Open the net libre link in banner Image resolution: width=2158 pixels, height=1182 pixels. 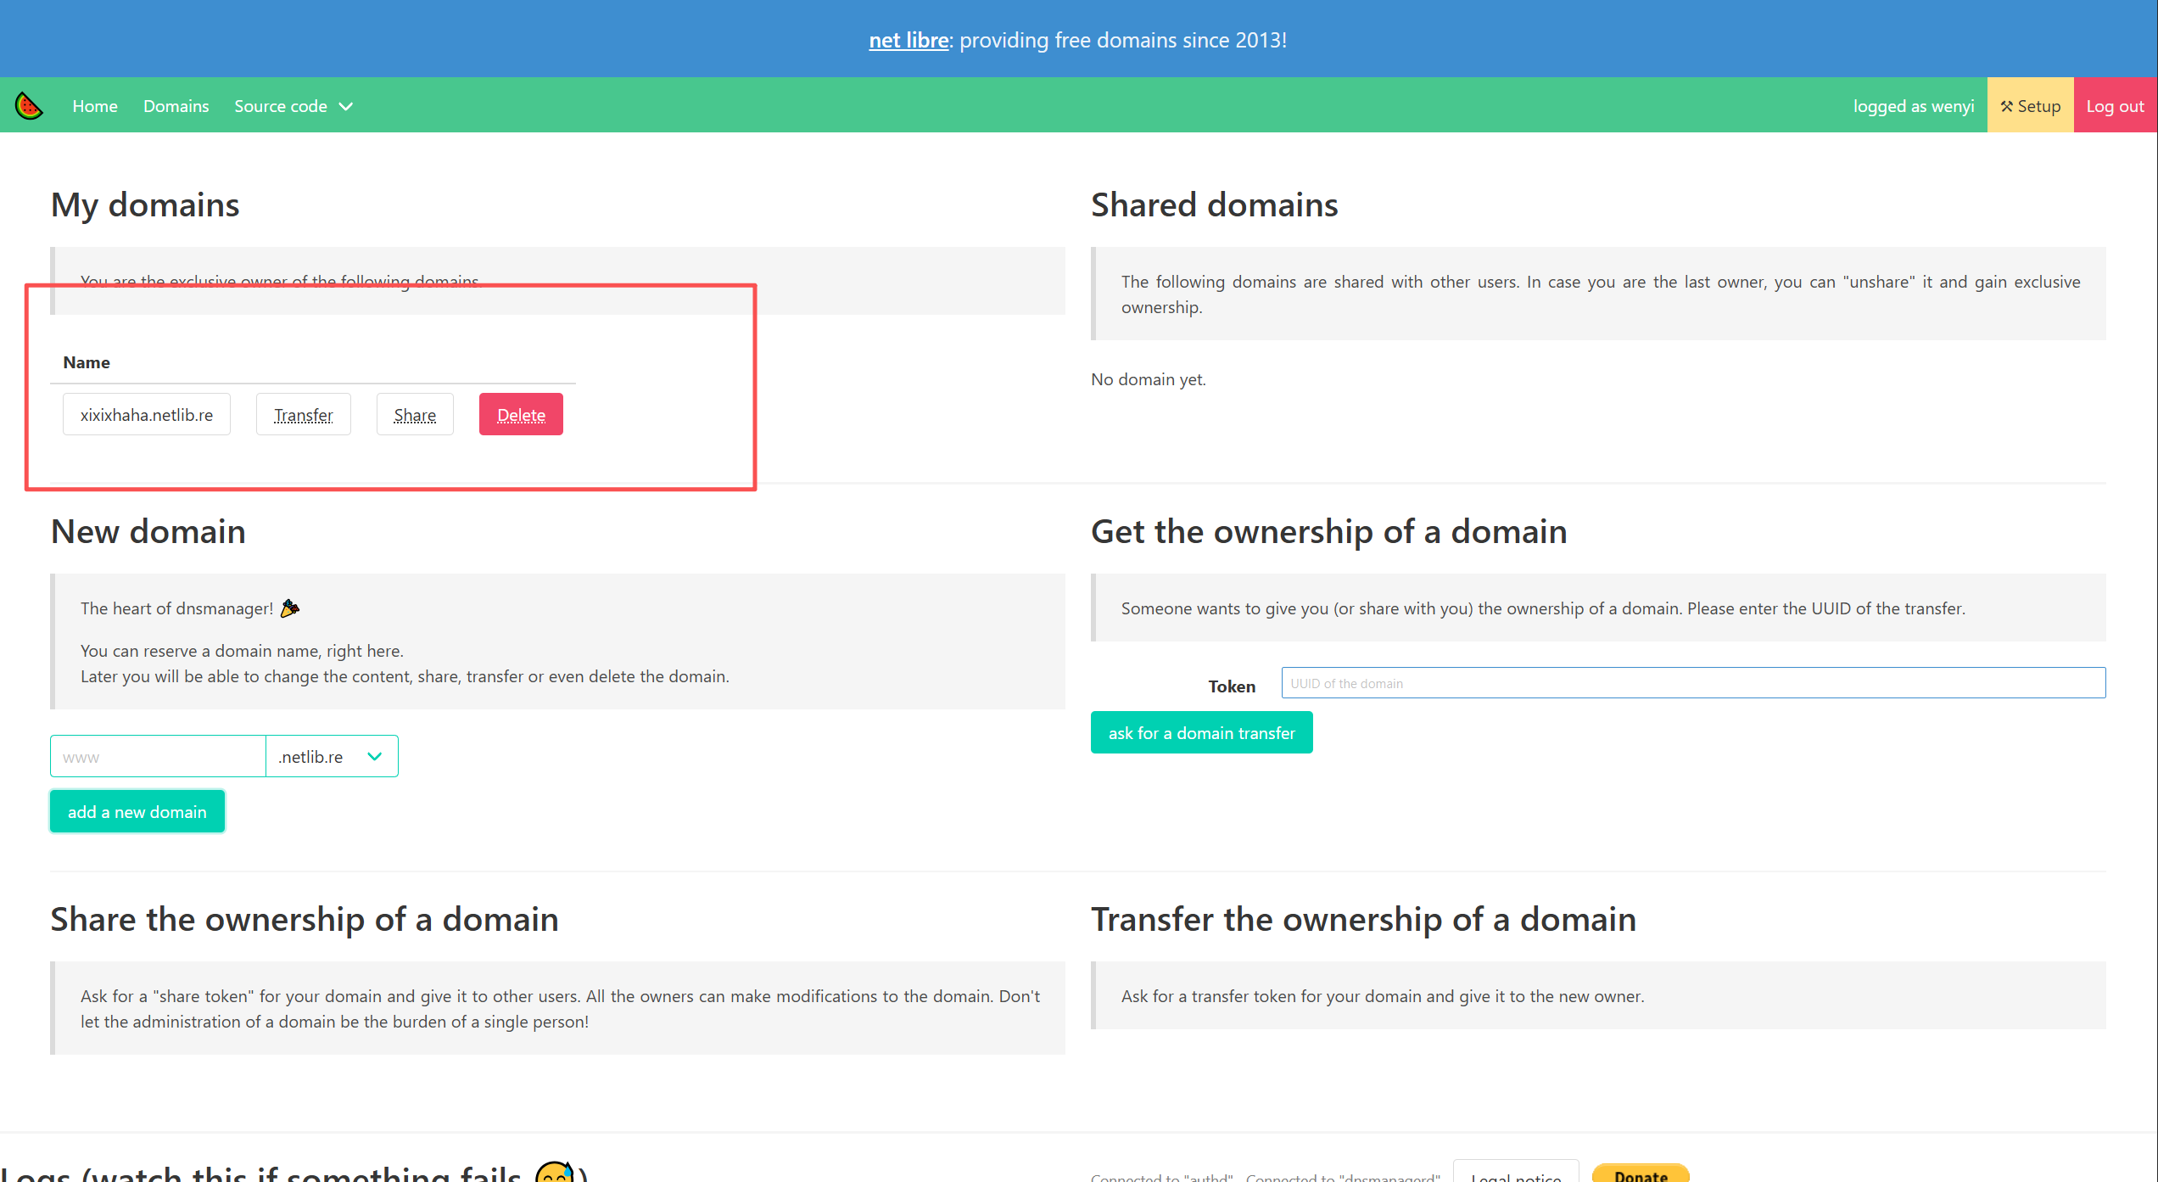[908, 40]
